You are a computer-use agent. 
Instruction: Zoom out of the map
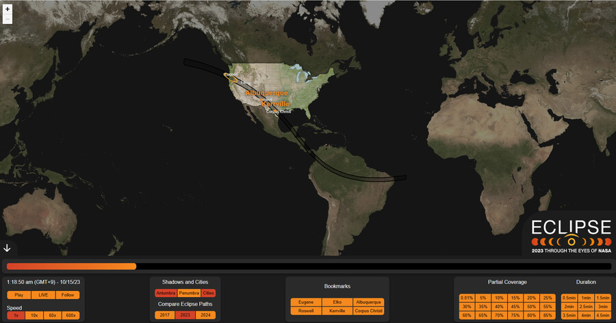(x=8, y=19)
